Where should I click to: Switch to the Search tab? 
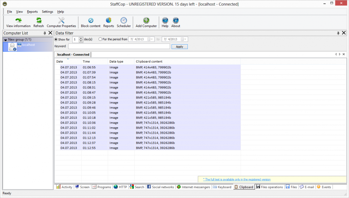click(x=137, y=187)
